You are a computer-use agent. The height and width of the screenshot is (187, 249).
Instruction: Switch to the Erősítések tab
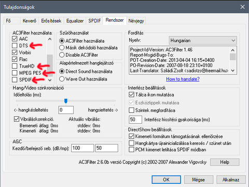pos(51,21)
